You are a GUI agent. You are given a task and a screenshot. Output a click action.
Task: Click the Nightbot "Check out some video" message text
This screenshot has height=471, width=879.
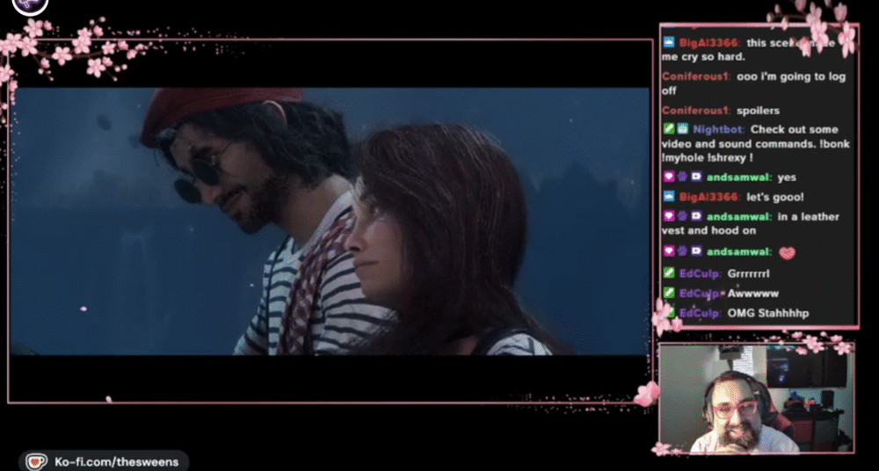coord(800,129)
